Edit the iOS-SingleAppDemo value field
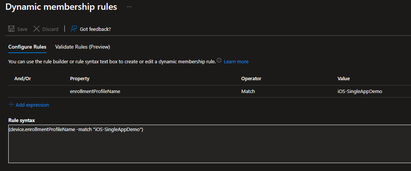This screenshot has height=171, width=411. 360,92
